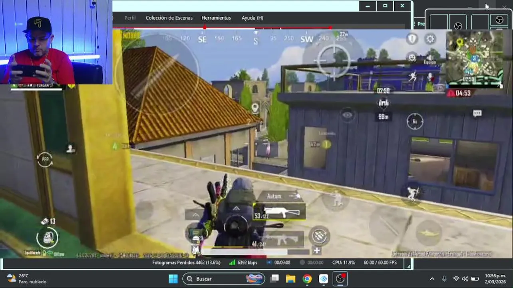Open File Explorer from the taskbar
Image resolution: width=513 pixels, height=288 pixels.
[x=290, y=279]
